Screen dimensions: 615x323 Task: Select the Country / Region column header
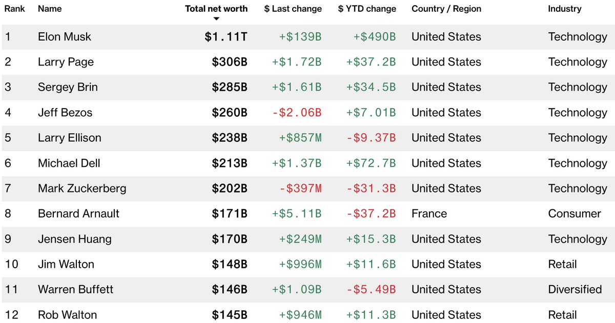click(446, 9)
